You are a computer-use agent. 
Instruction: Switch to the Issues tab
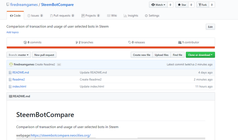tap(35, 16)
